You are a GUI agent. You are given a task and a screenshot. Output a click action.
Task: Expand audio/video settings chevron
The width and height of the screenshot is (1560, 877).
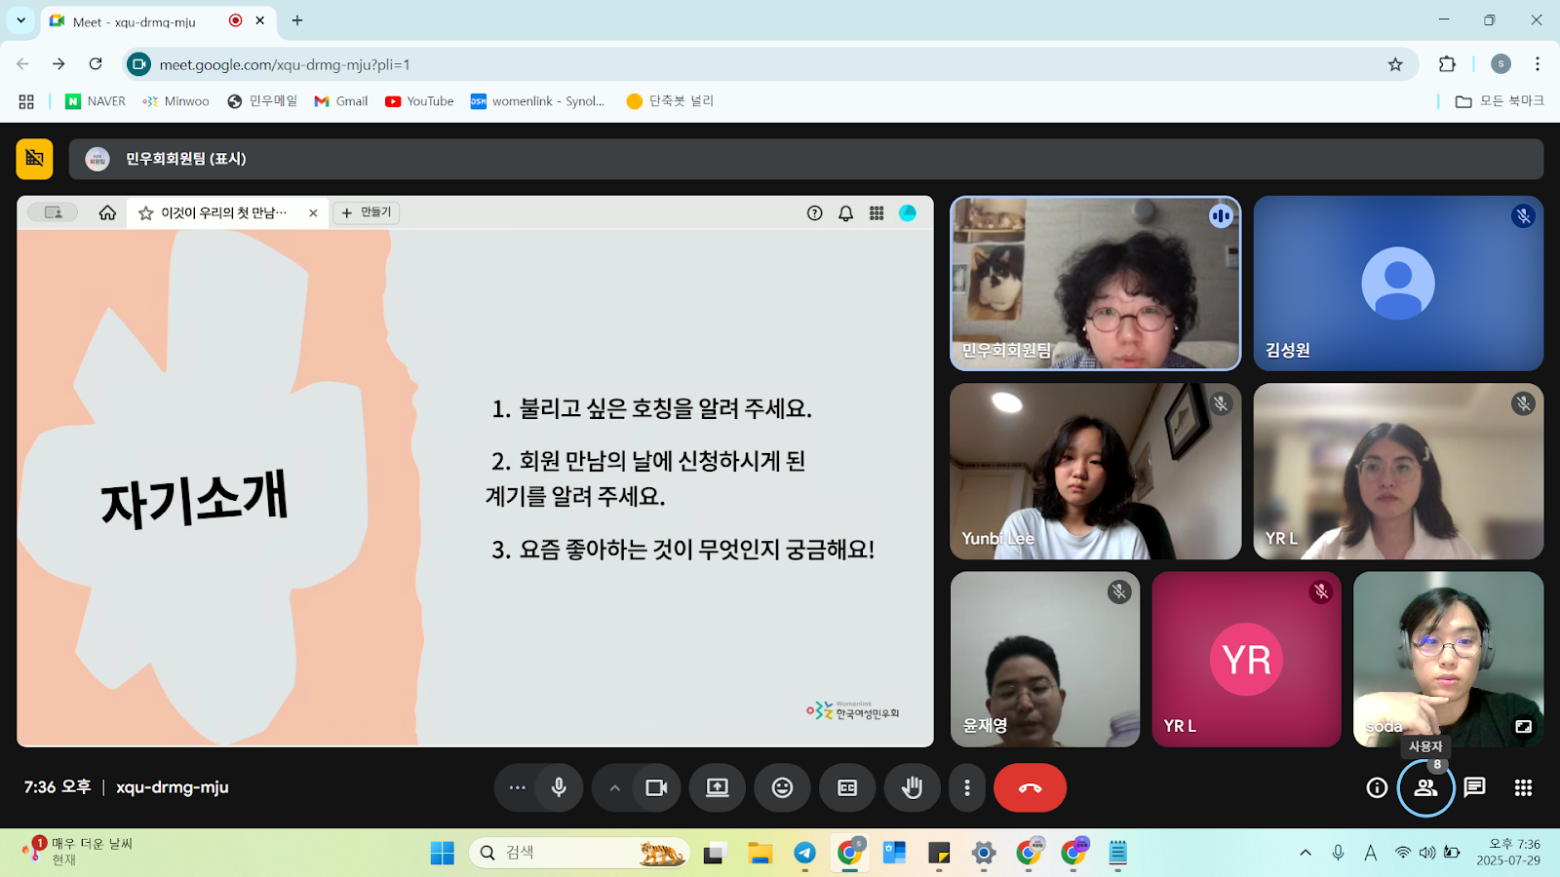(614, 787)
